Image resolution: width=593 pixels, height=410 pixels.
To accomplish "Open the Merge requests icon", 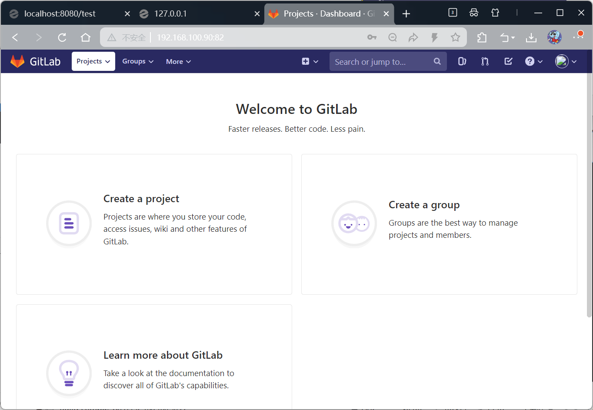I will click(485, 61).
